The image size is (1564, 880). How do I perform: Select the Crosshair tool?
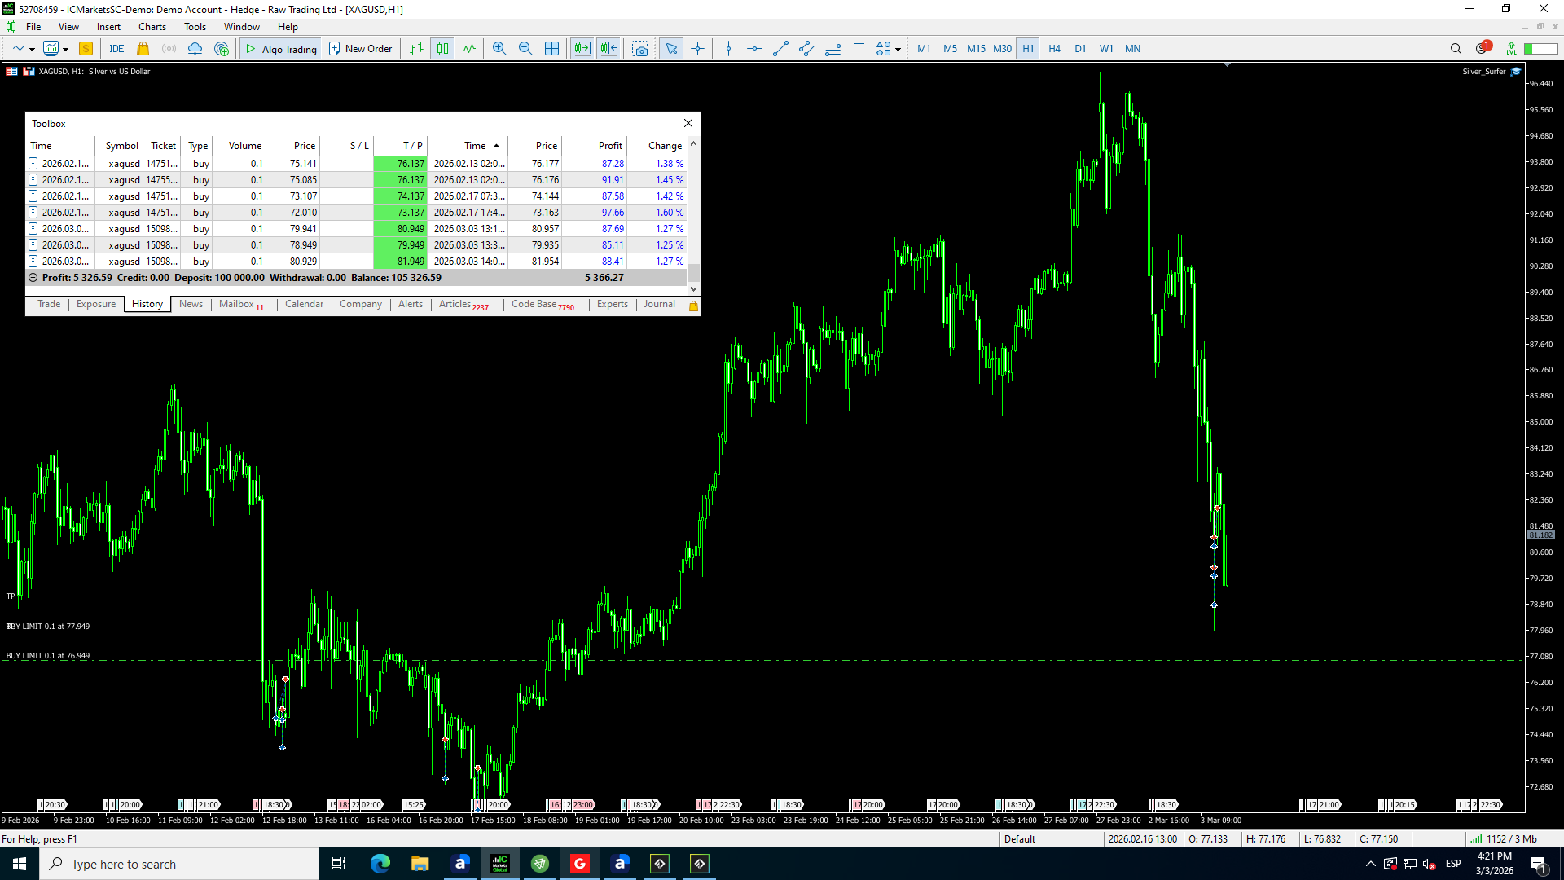[x=698, y=49]
